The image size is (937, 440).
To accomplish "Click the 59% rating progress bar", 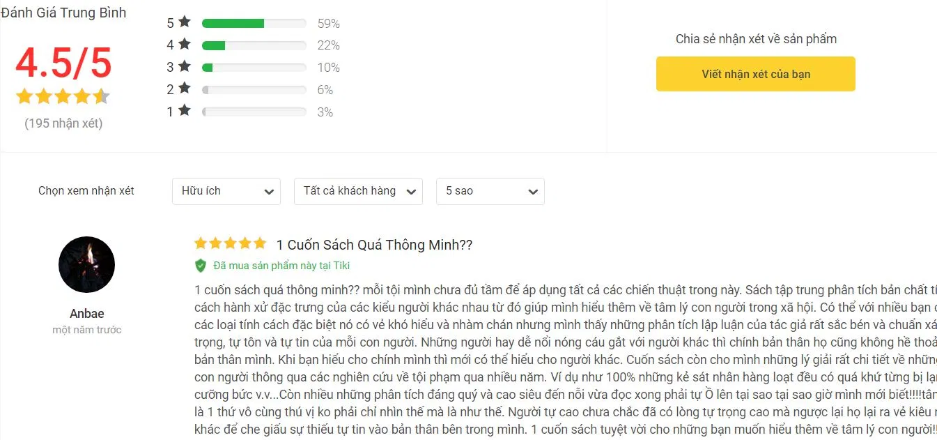I will [x=254, y=22].
